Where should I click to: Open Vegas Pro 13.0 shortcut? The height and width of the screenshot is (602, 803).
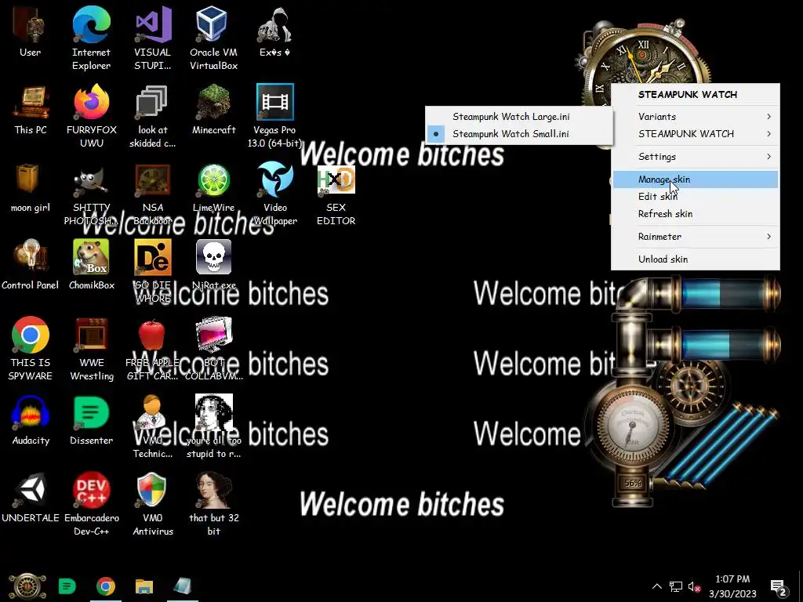pyautogui.click(x=275, y=116)
